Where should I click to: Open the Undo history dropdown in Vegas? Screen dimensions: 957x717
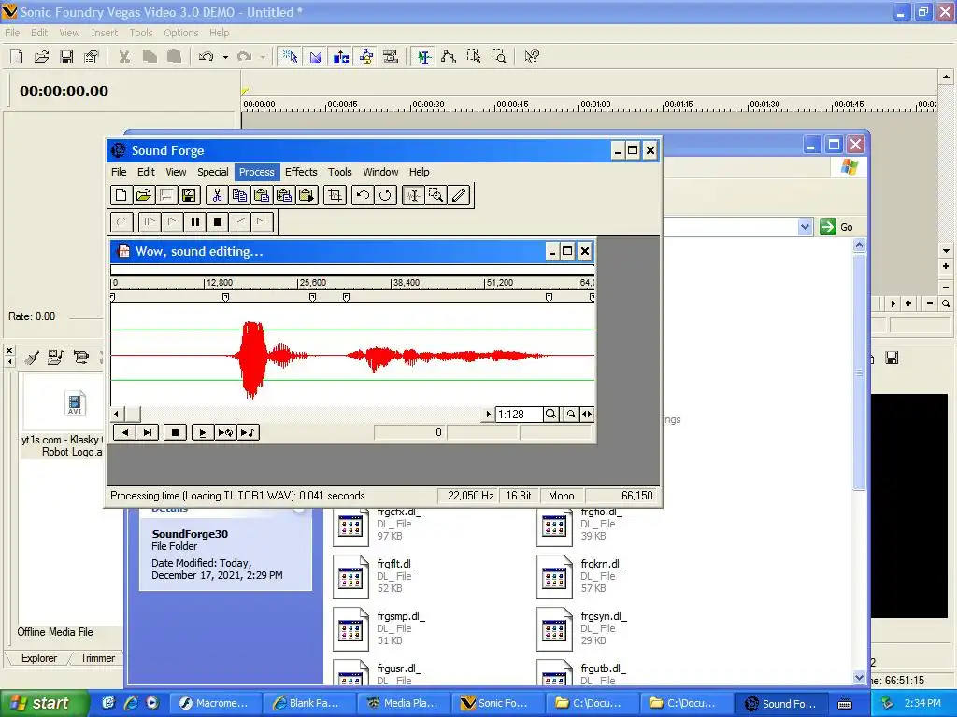225,57
